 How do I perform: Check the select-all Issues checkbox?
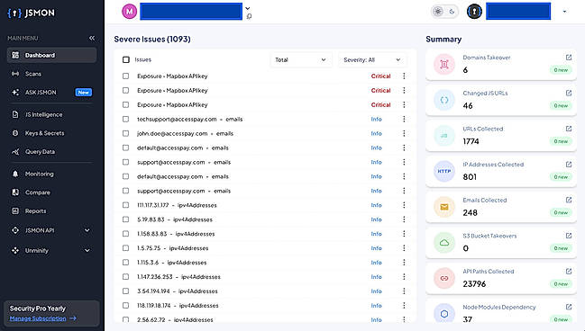(126, 59)
